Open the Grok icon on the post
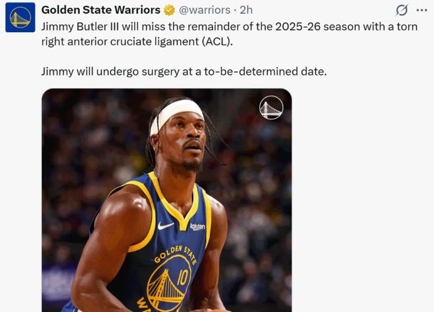Viewport: 434px width, 312px height. (x=401, y=11)
